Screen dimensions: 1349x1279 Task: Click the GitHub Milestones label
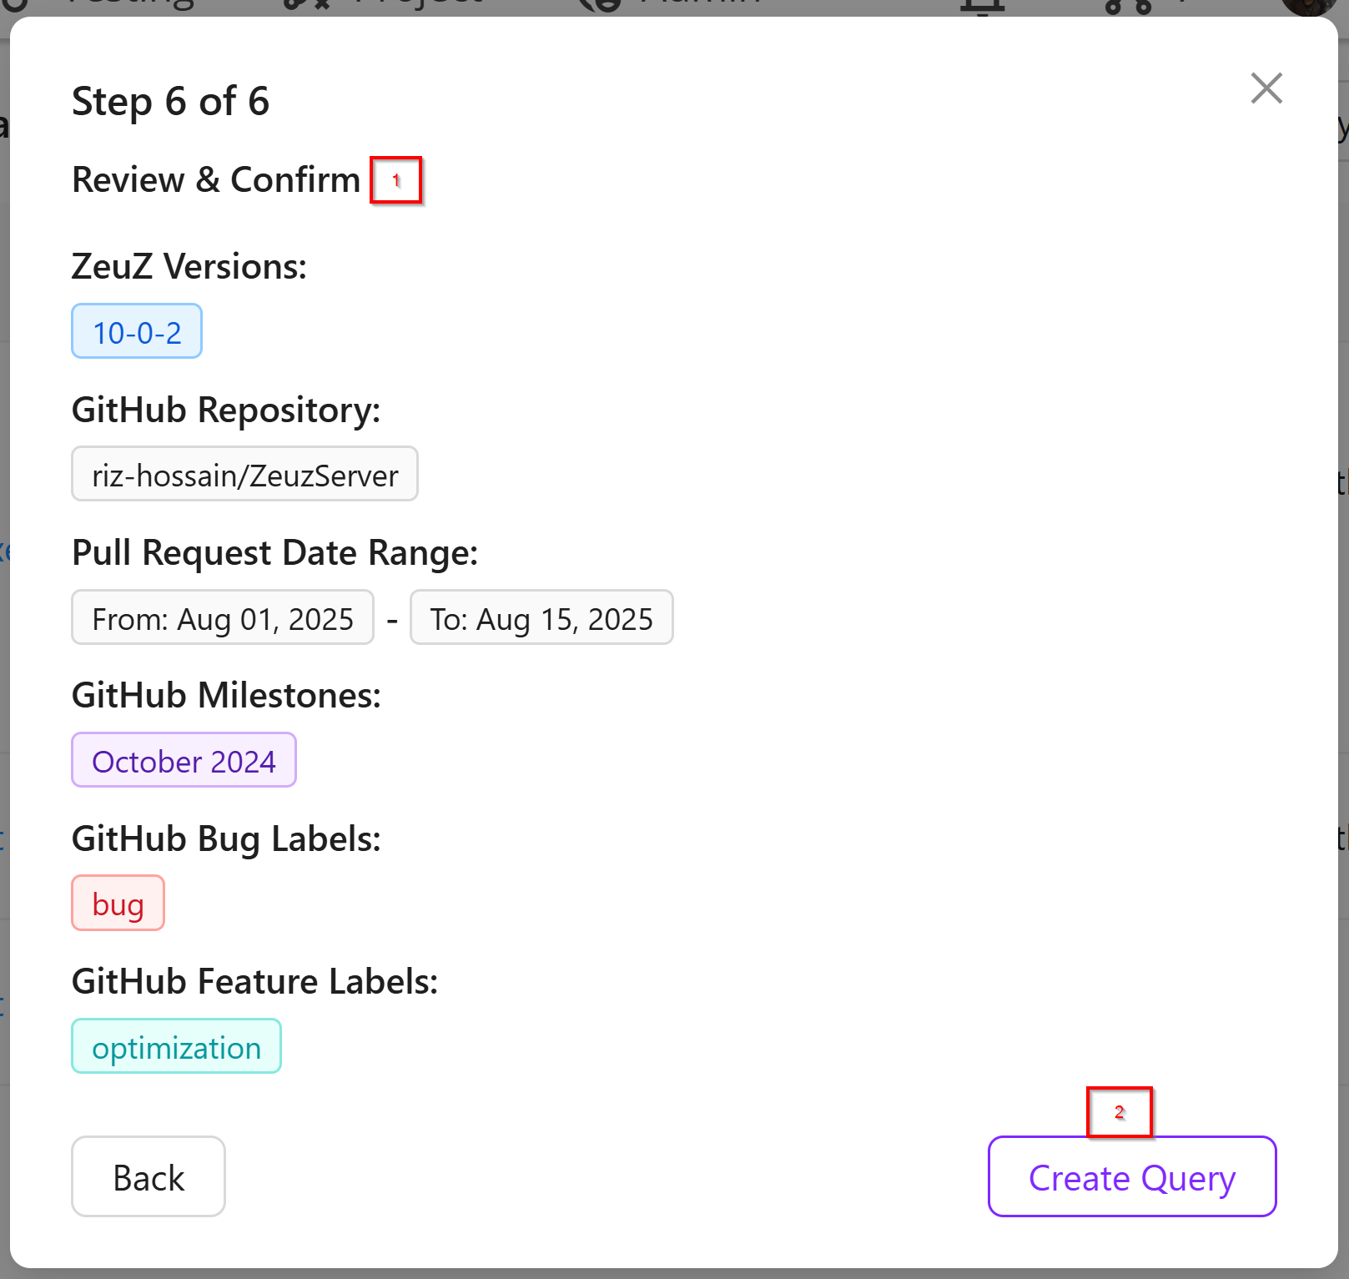(226, 695)
